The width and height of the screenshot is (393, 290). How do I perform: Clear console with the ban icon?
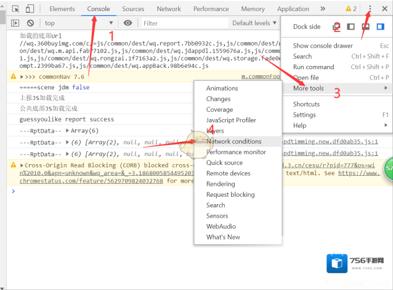pyautogui.click(x=30, y=23)
